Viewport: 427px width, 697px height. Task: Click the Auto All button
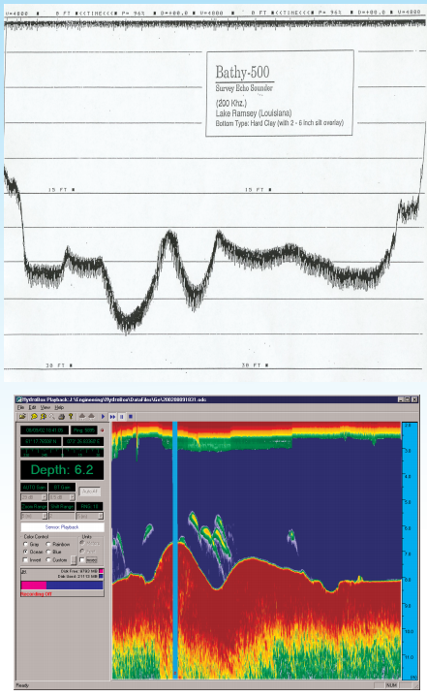(x=90, y=491)
